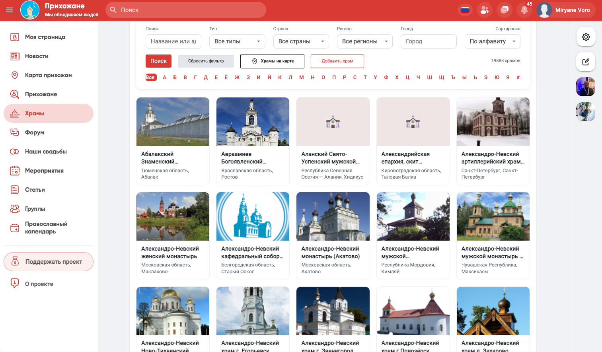The image size is (602, 352).
Task: Click the Карта прихожан pin icon
Action: pos(15,75)
